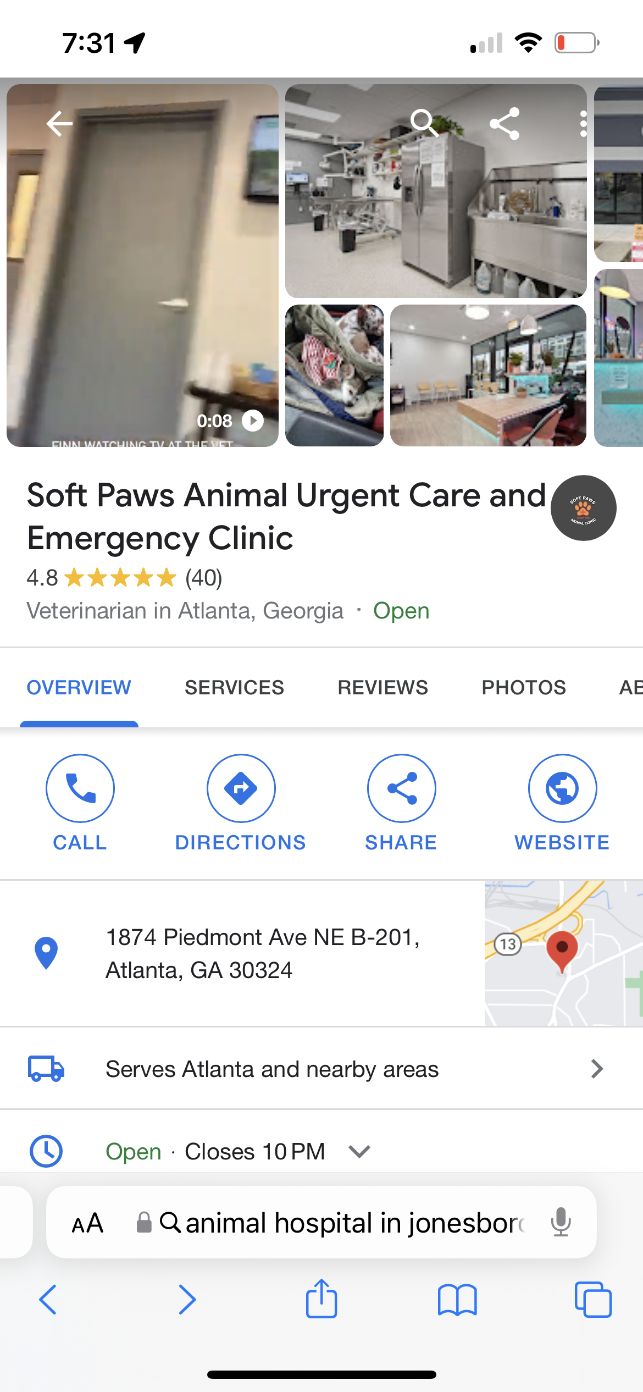Open Safari AA page settings menu
Viewport: 643px width, 1392px height.
88,1223
